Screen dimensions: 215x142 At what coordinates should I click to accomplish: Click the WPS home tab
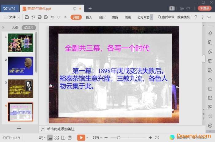pyautogui.click(x=10, y=9)
